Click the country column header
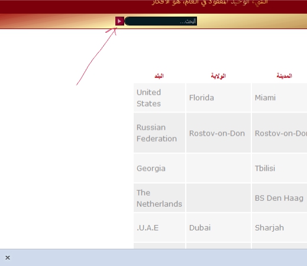 coord(159,76)
